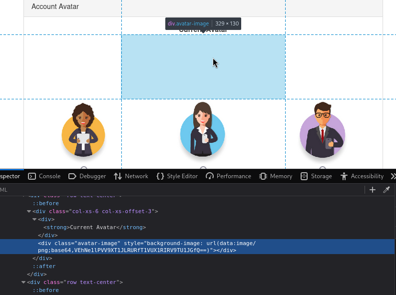Open the Network tab
396x295 pixels.
[x=131, y=176]
